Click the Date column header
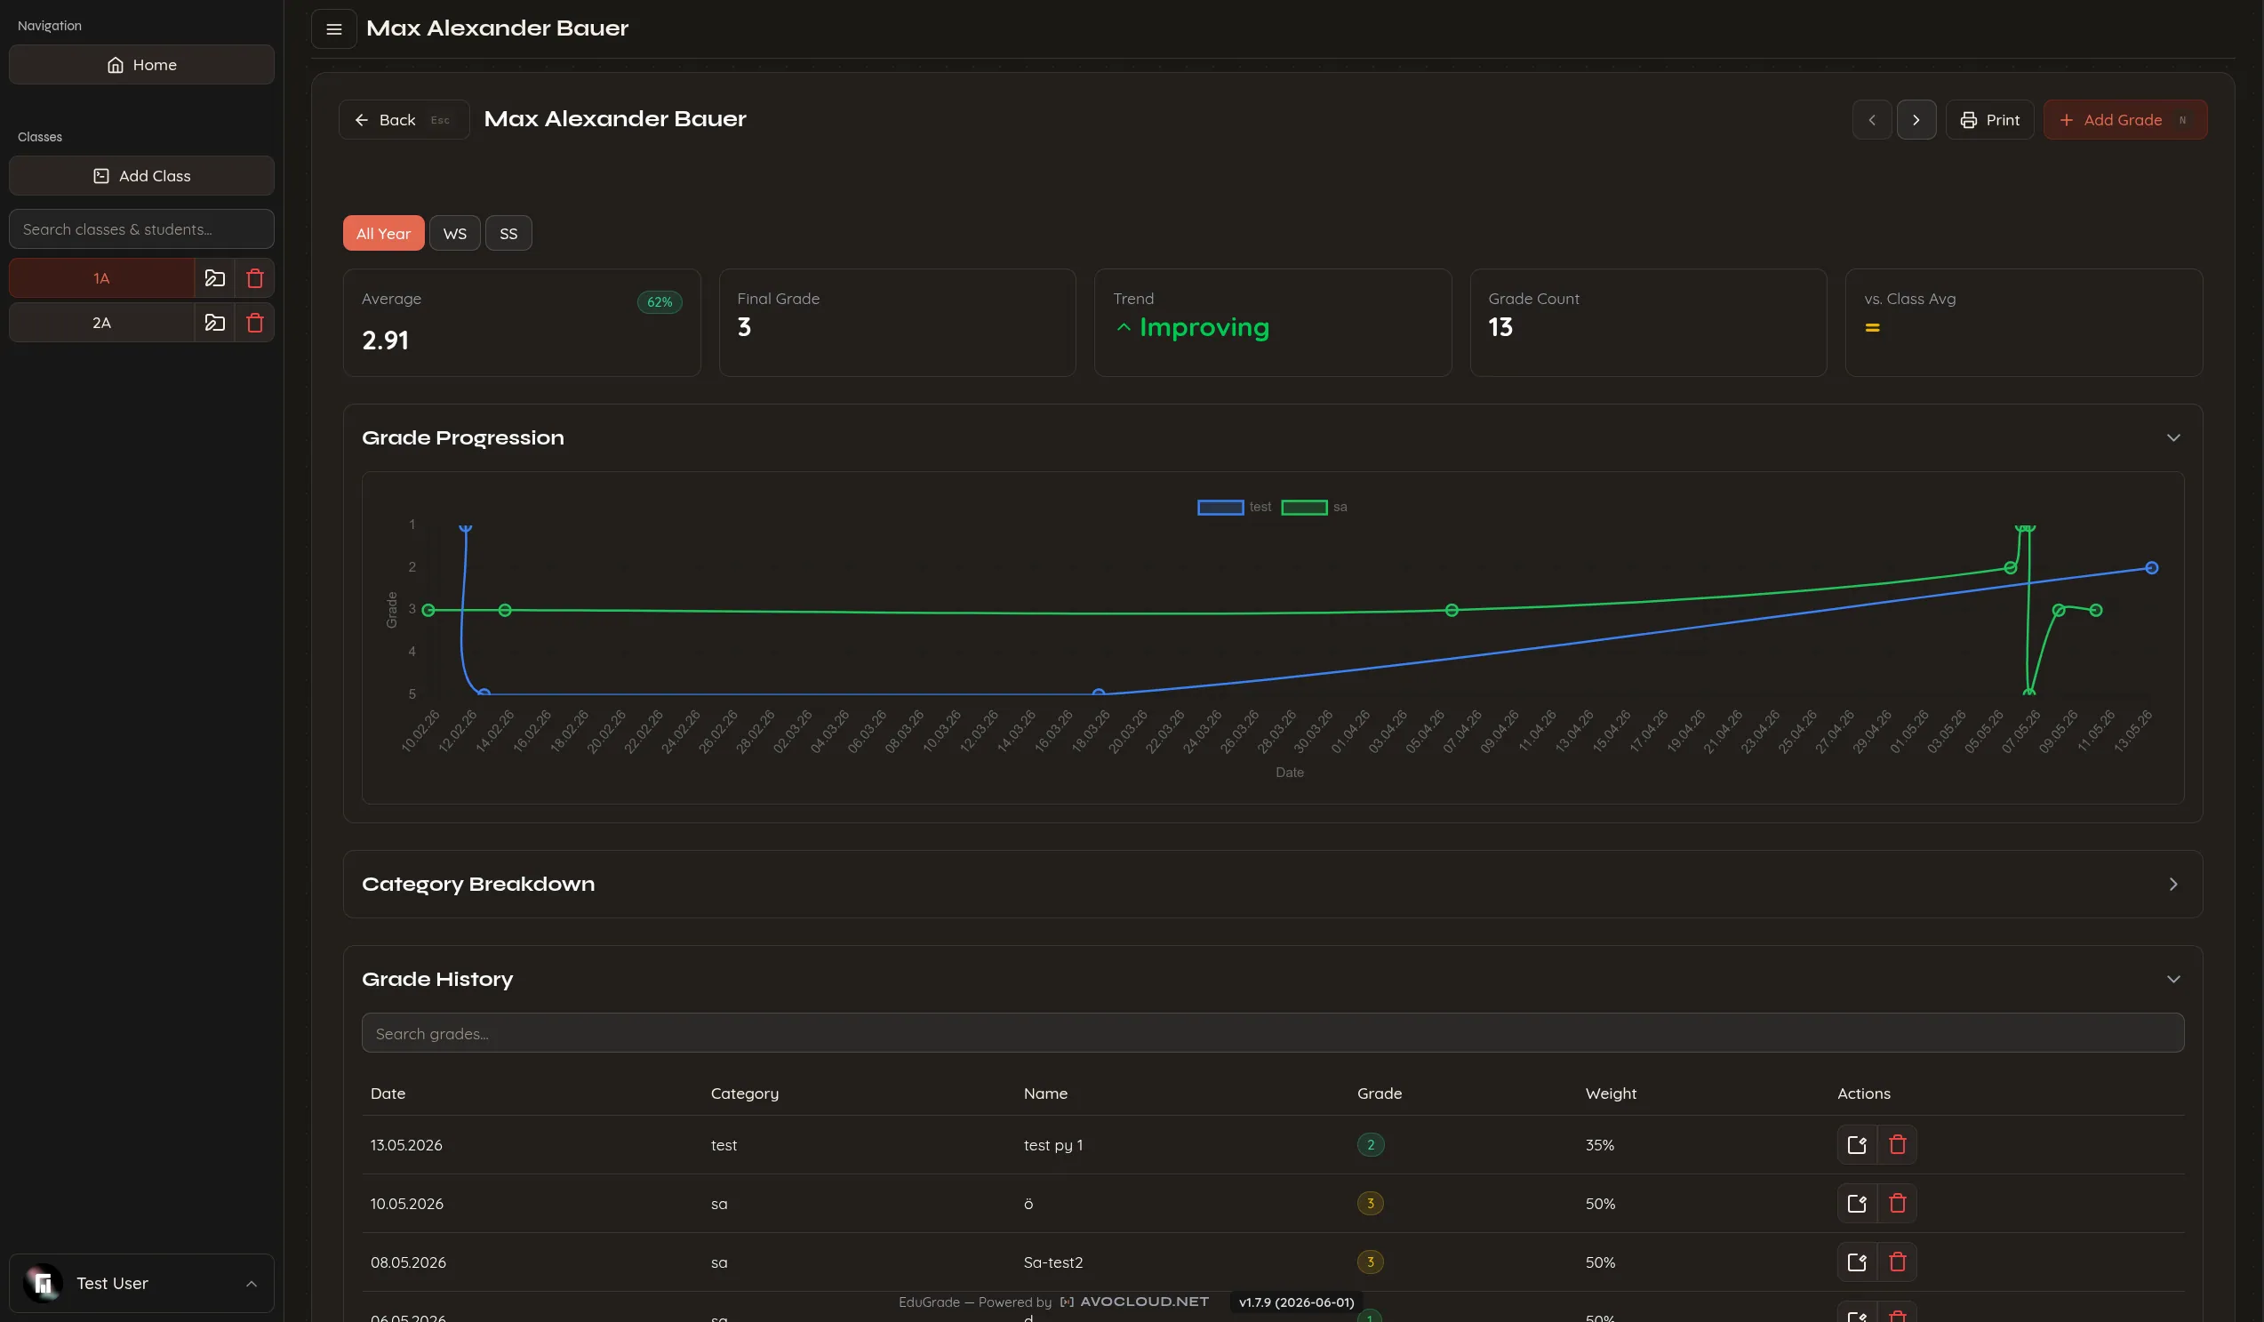 click(x=388, y=1094)
